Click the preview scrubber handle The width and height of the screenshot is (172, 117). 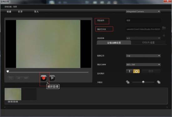tap(8, 71)
